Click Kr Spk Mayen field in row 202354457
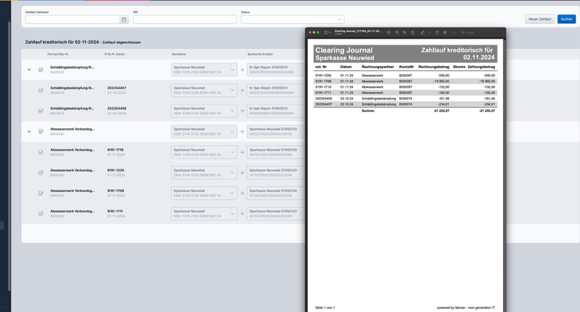The image size is (580, 312). (276, 90)
